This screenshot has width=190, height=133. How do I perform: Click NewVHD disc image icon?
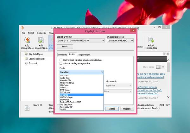pyautogui.click(x=27, y=108)
